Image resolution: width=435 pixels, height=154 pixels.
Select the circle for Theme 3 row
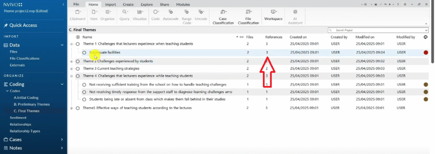coord(78,69)
